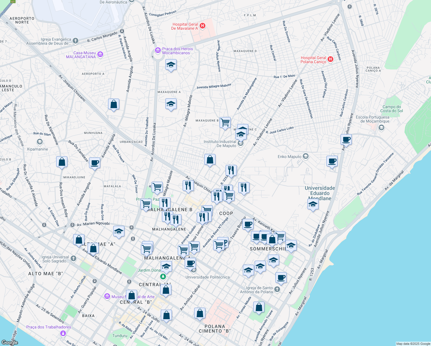Click the Casa-Museu MALANGATANA text label
This screenshot has height=346, width=431.
tap(81, 55)
